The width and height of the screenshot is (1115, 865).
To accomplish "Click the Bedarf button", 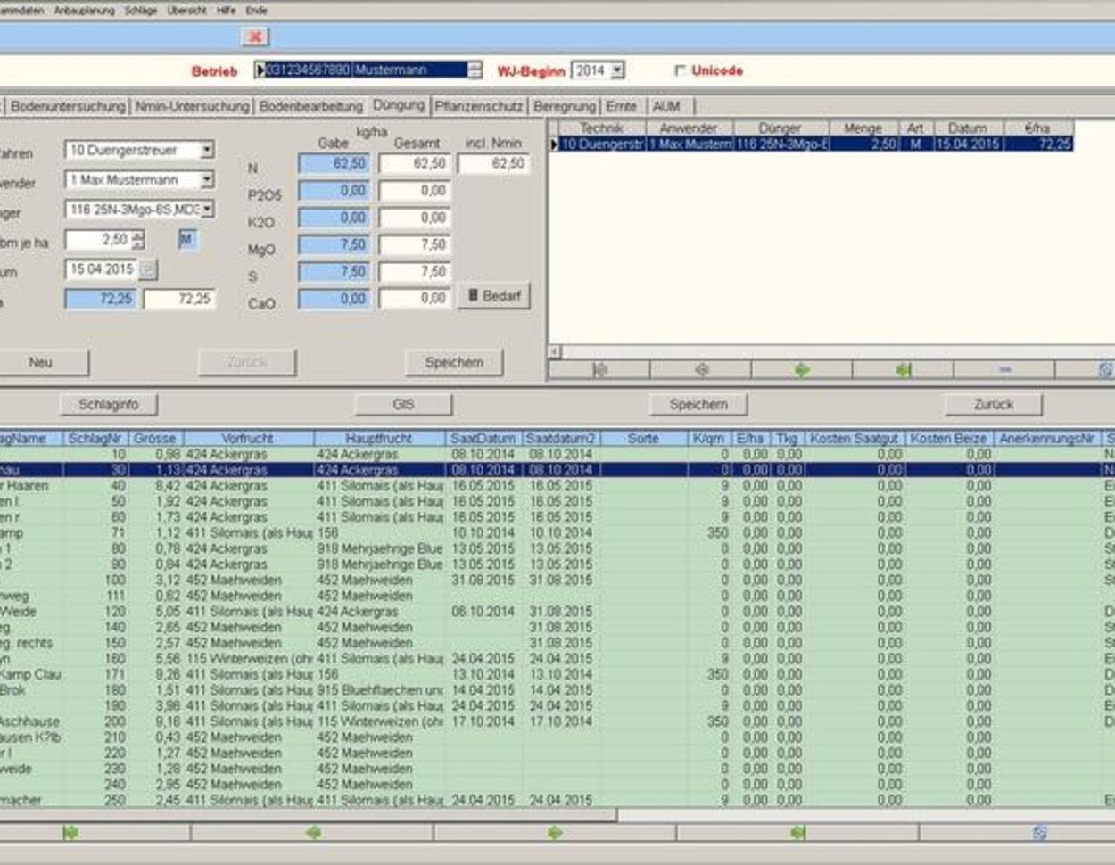I will click(494, 296).
